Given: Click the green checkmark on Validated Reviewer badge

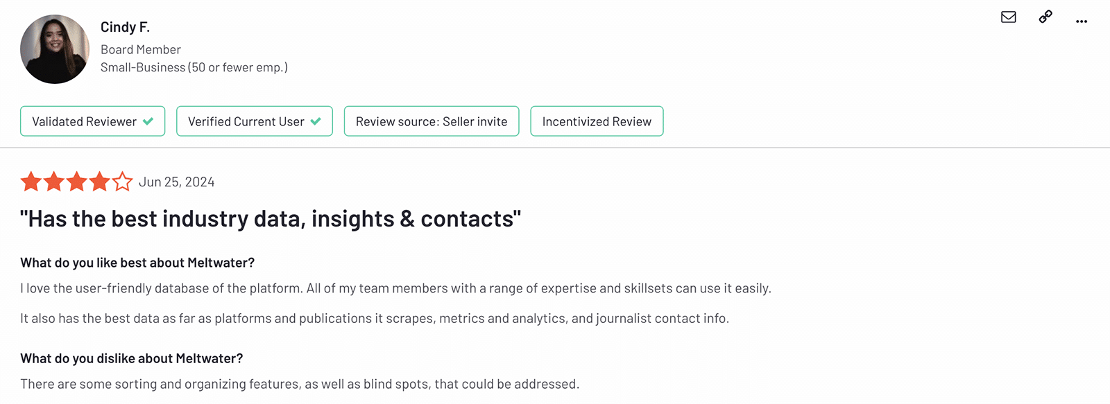Looking at the screenshot, I should (148, 121).
